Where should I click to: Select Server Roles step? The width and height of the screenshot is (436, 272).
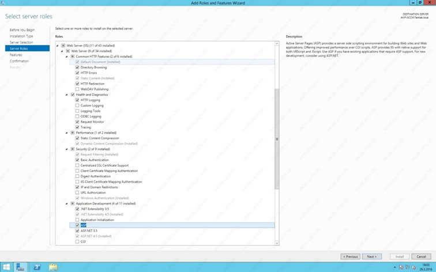pos(27,48)
